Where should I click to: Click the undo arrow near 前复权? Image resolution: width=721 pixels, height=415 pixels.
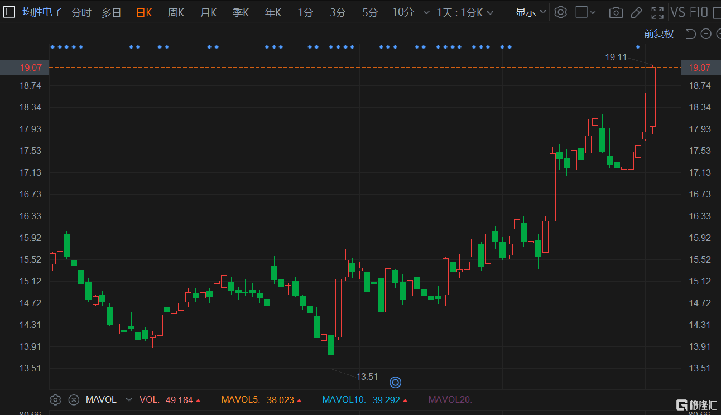click(690, 34)
